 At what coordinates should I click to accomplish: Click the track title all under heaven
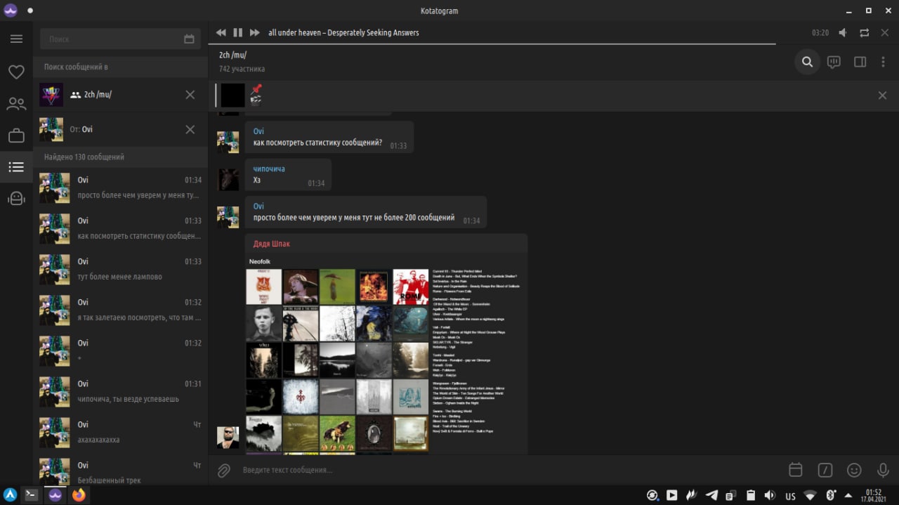(x=343, y=32)
